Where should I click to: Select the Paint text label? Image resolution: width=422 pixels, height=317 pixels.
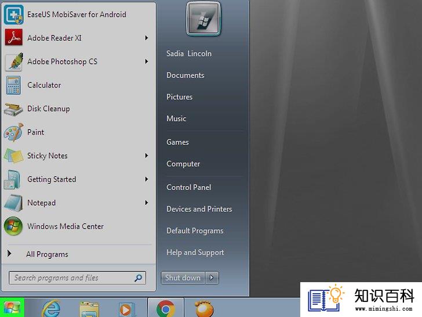pyautogui.click(x=35, y=132)
